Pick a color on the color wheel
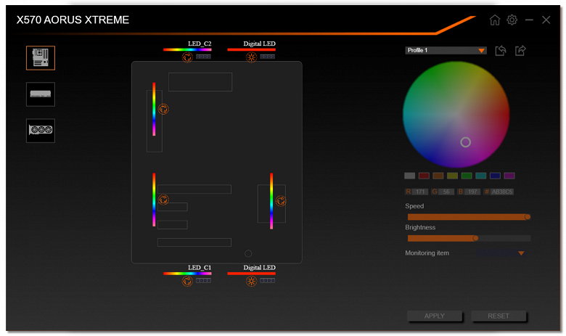The image size is (566, 336). [456, 115]
